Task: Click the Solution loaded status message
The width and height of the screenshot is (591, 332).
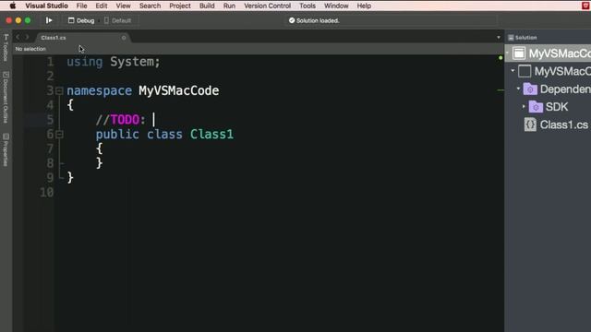Action: tap(318, 20)
